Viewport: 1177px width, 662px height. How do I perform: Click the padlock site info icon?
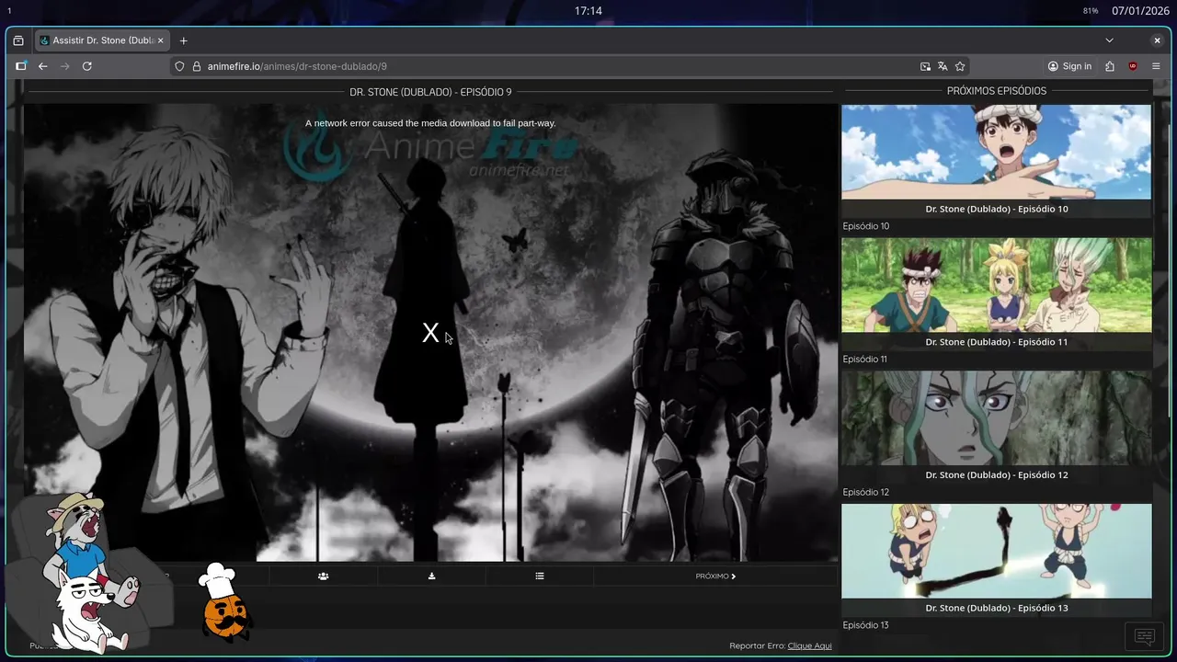click(196, 66)
